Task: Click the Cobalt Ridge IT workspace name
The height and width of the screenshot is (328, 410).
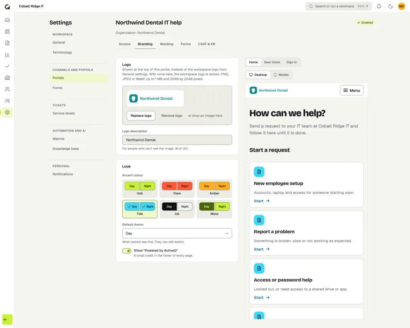Action: (x=31, y=6)
